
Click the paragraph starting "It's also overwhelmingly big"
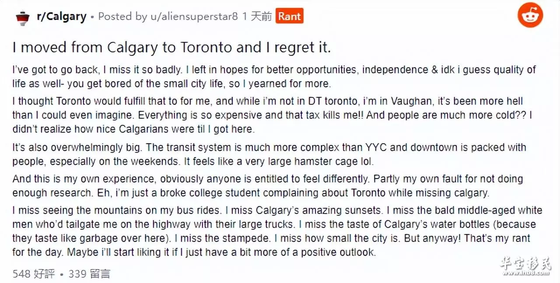click(269, 154)
